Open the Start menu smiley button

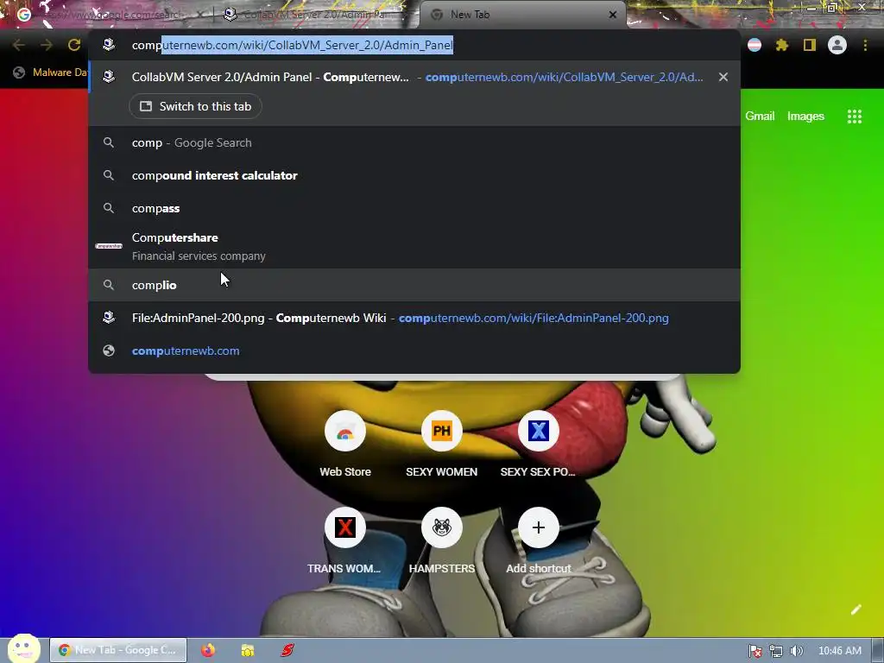(23, 649)
